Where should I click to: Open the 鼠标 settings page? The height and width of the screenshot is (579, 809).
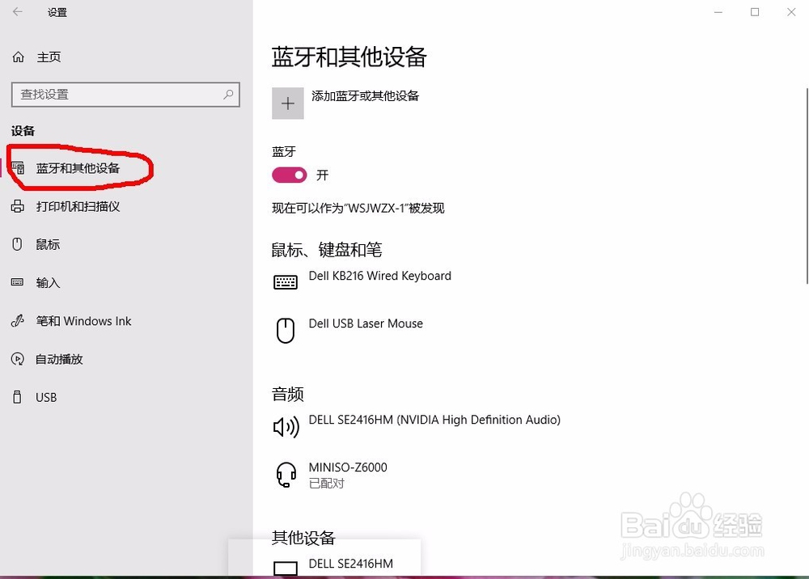(x=46, y=244)
